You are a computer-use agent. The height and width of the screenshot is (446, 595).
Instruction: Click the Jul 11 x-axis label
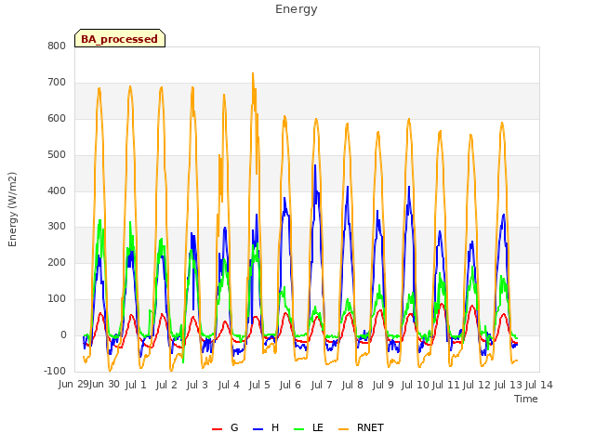(x=446, y=385)
